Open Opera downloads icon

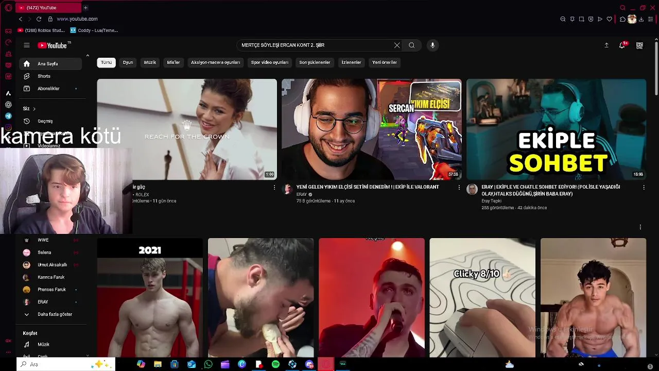tap(641, 19)
